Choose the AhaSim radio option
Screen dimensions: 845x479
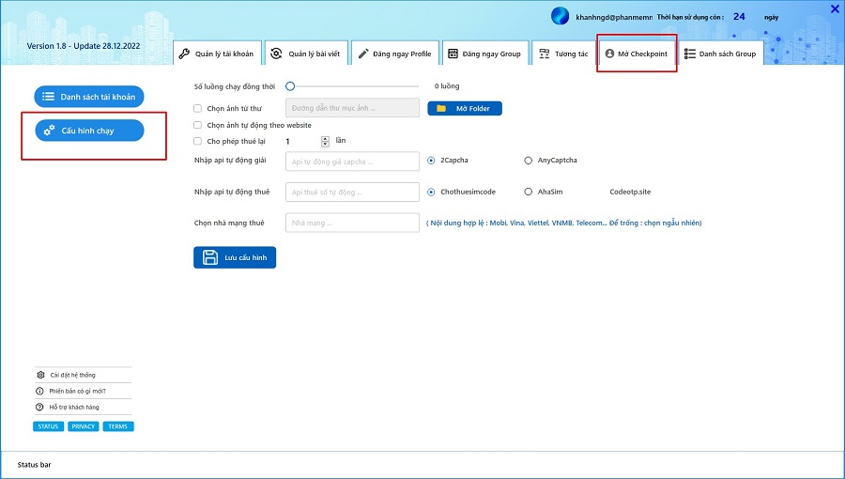[x=528, y=192]
